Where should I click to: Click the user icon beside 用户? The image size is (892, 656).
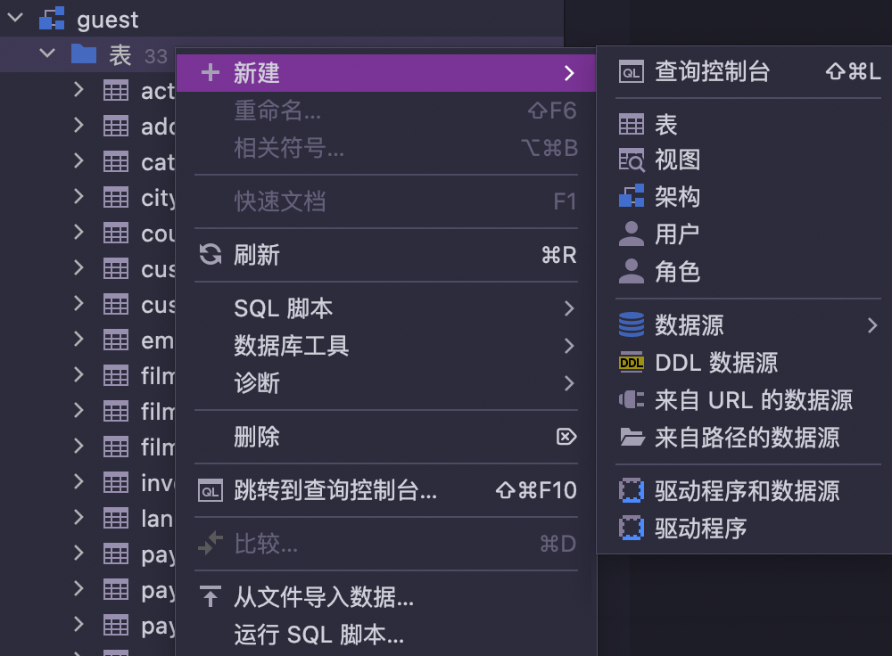[631, 234]
